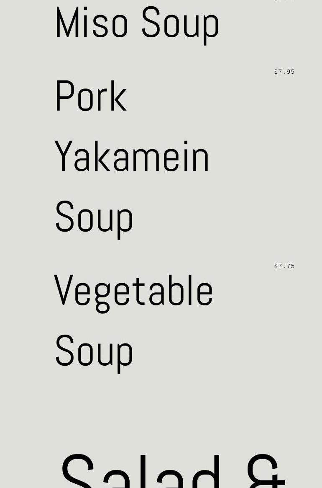The width and height of the screenshot is (322, 488).
Task: Click the dollar sign in $7.75
Action: point(276,266)
